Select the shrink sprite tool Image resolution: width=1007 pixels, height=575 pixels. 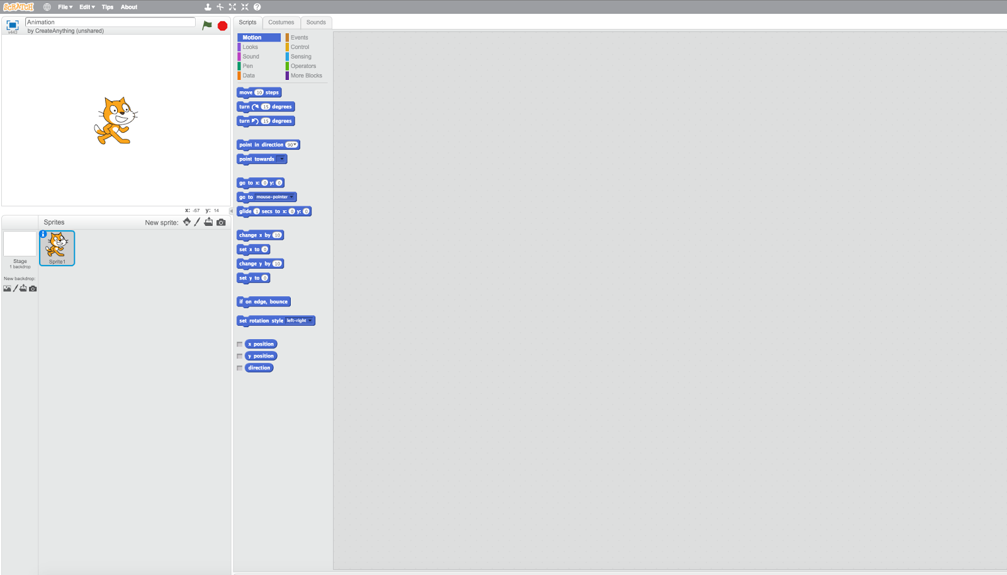pyautogui.click(x=244, y=7)
